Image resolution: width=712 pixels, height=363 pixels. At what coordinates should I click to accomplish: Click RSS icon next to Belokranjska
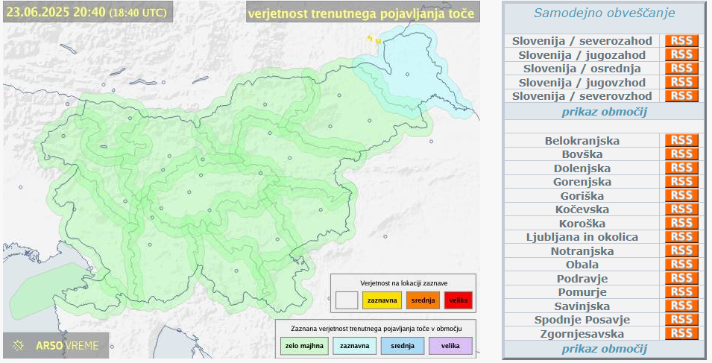pyautogui.click(x=681, y=140)
